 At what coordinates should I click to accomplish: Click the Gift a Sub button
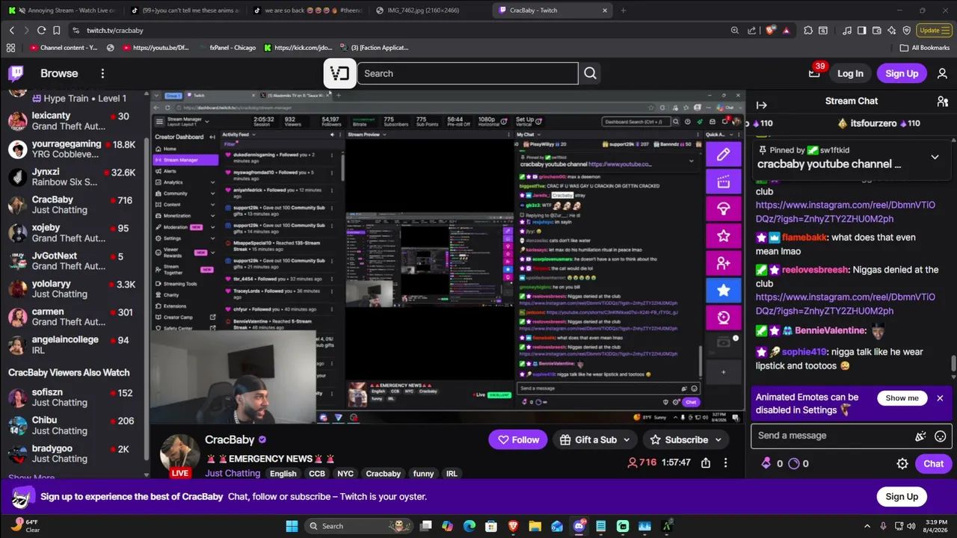tap(590, 440)
